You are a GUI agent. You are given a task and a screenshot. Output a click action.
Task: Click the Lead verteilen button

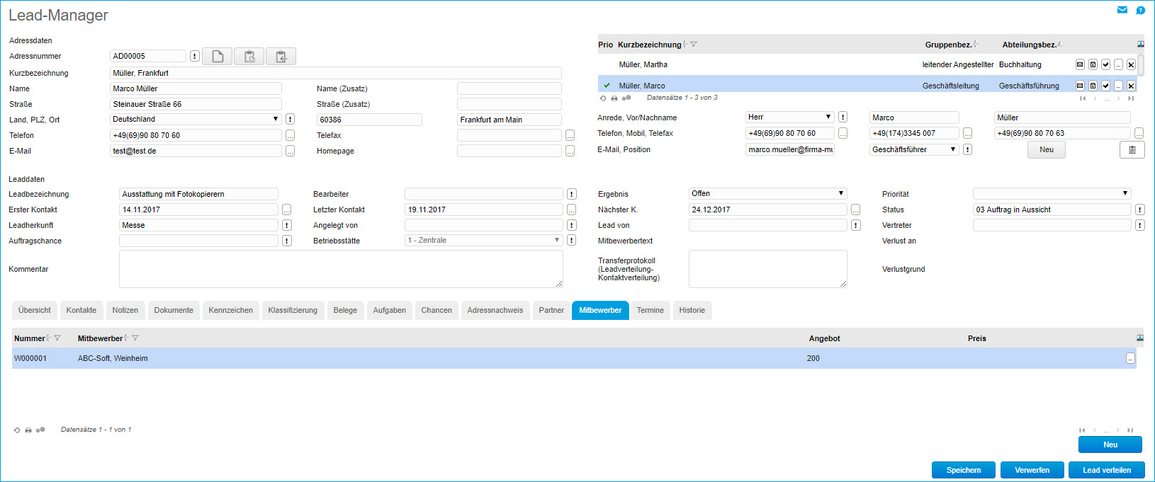tap(1106, 470)
